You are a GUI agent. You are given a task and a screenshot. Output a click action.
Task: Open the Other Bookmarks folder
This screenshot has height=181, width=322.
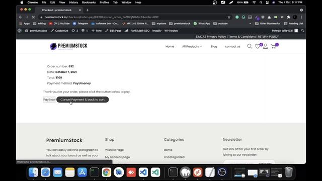[x=267, y=24]
